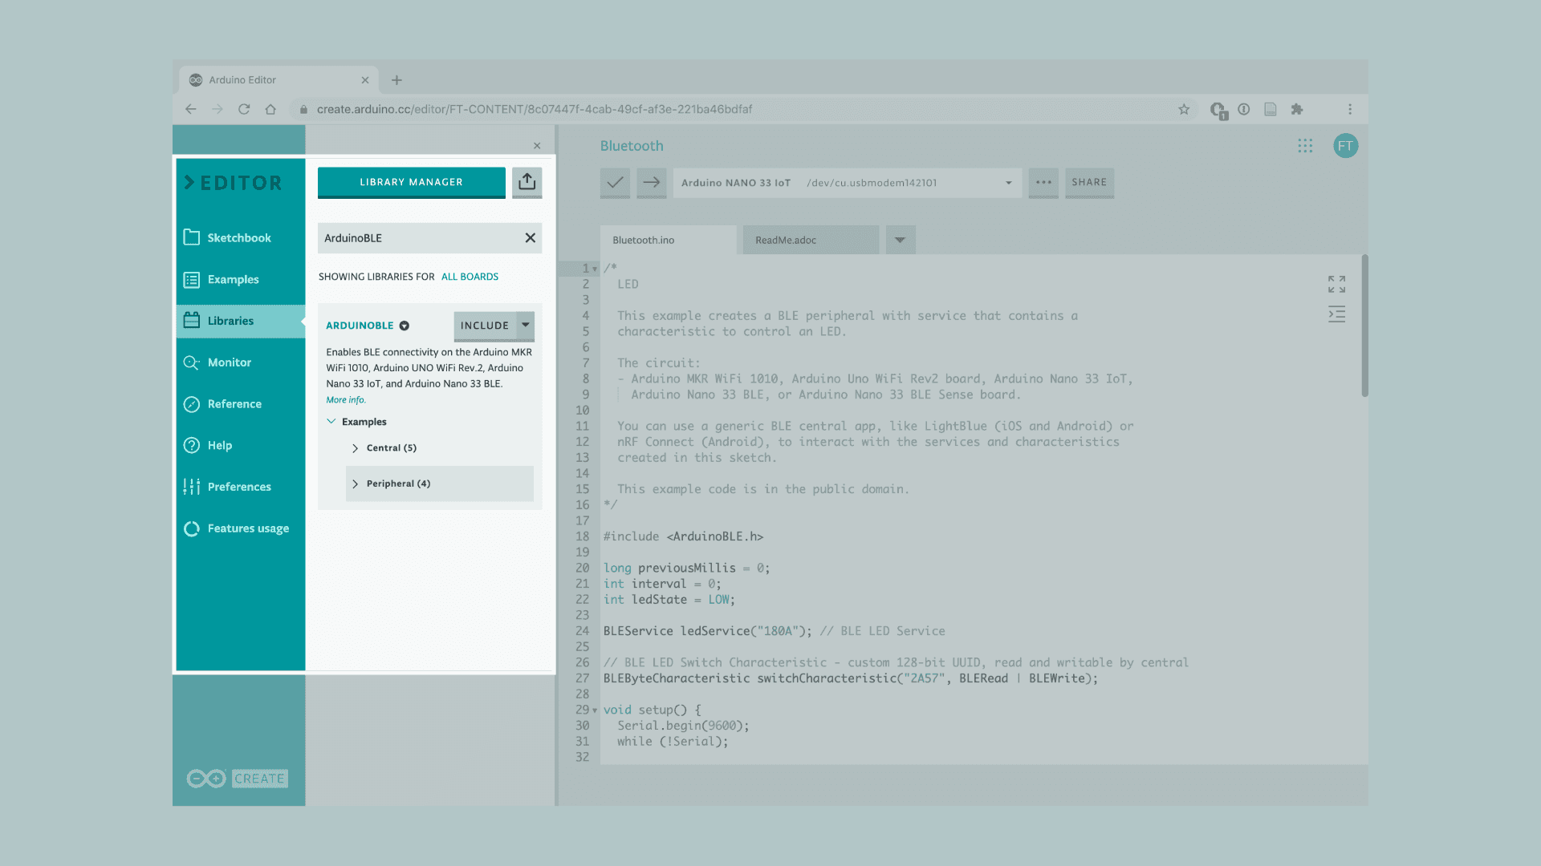The height and width of the screenshot is (866, 1541).
Task: Click the LIBRARY MANAGER button
Action: point(411,182)
